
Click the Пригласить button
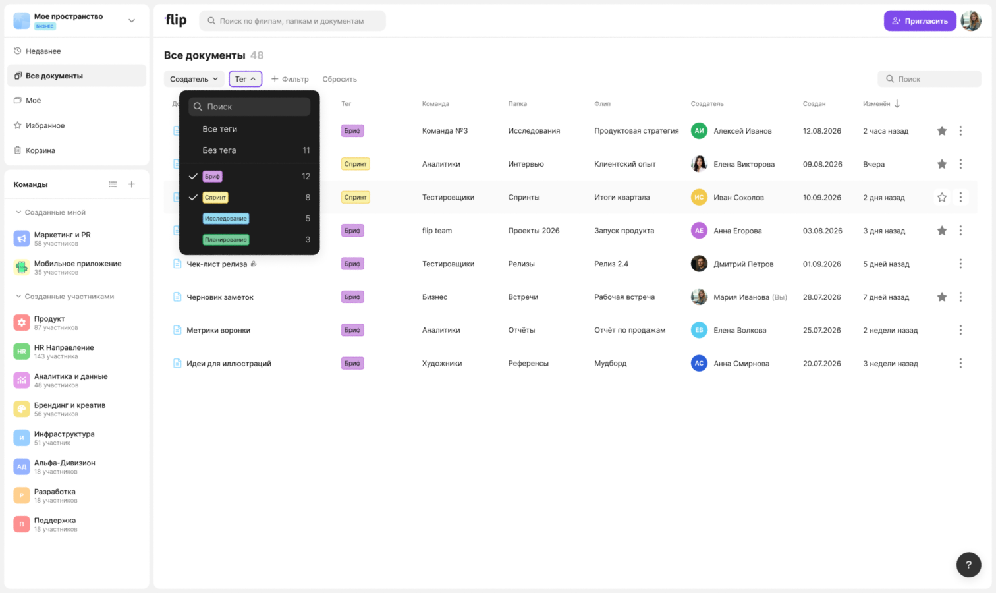coord(920,21)
